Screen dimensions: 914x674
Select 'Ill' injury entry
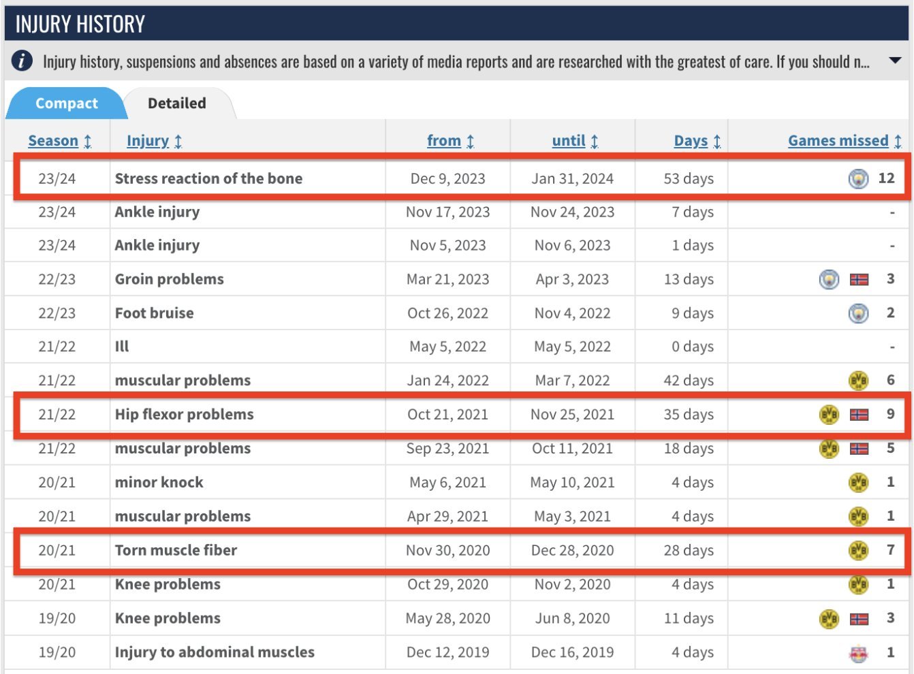click(122, 347)
